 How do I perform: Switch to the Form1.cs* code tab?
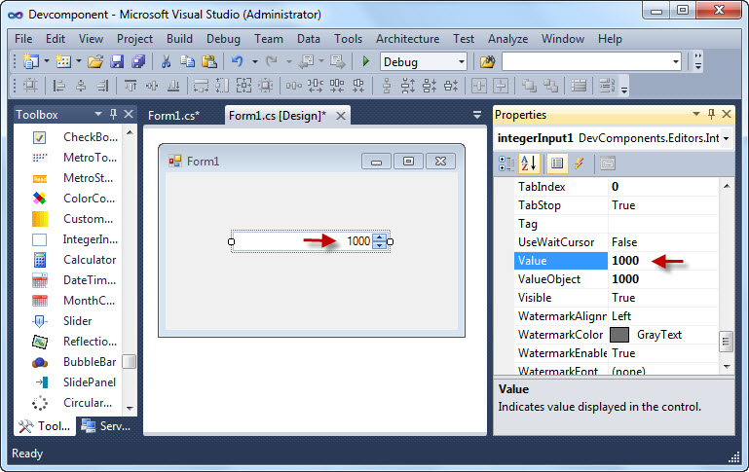(x=174, y=116)
